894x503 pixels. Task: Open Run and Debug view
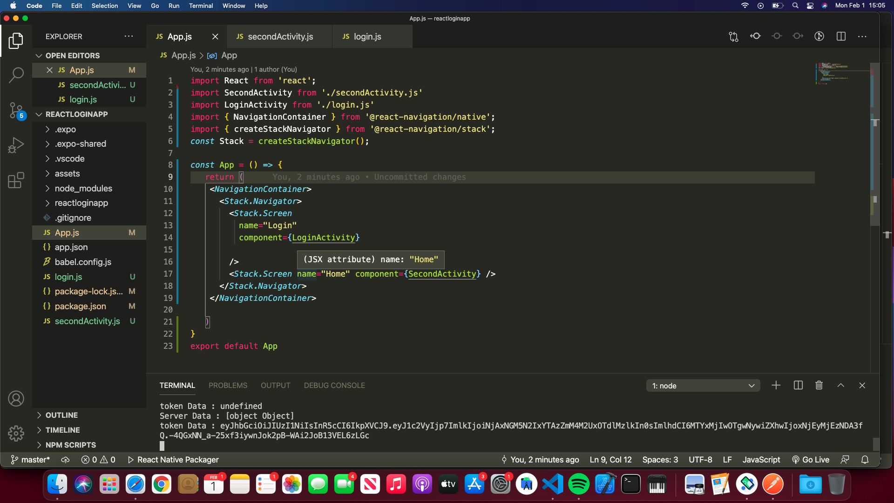click(x=16, y=145)
